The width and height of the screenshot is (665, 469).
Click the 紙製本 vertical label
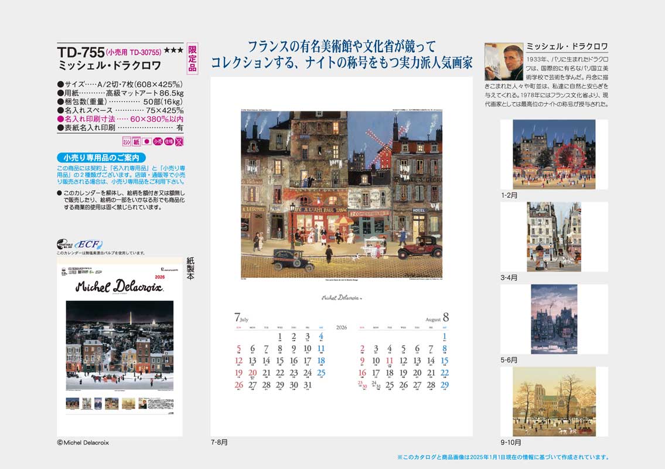point(190,269)
